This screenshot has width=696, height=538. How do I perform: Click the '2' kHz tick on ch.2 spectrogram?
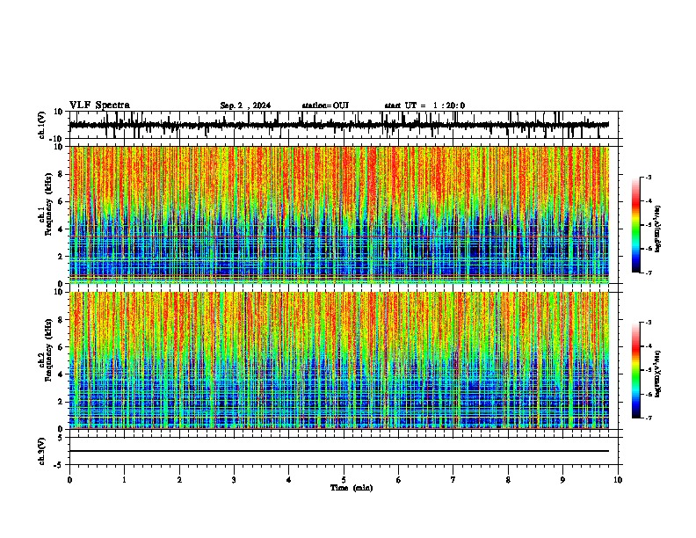tap(62, 402)
